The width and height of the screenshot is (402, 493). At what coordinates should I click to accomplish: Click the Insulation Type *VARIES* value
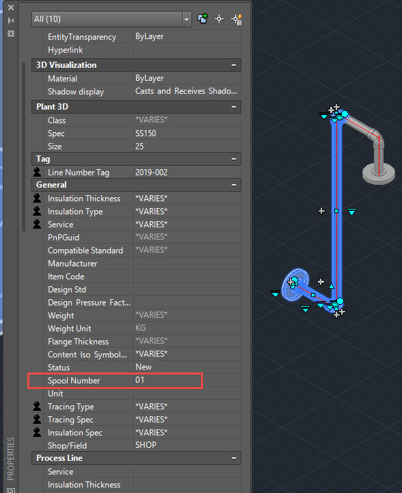pos(151,212)
